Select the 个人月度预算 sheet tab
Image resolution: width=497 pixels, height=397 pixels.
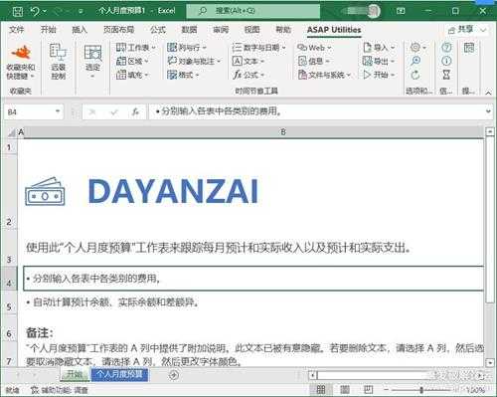coord(119,374)
